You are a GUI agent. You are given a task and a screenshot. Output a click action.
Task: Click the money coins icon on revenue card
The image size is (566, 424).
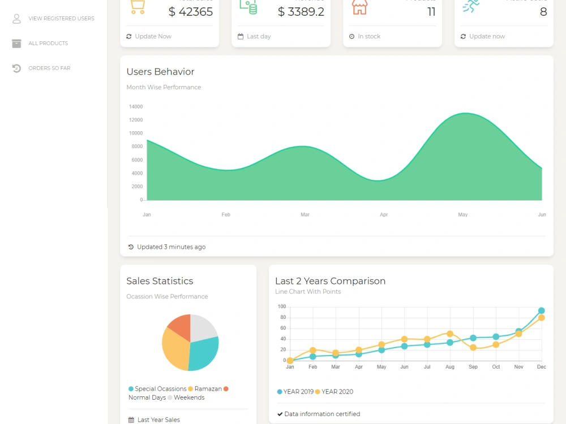[248, 7]
